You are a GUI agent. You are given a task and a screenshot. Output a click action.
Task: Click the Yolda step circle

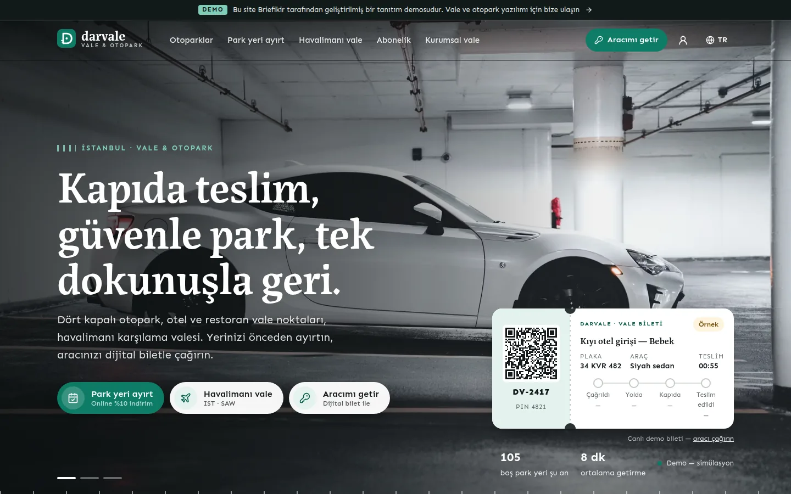click(634, 383)
